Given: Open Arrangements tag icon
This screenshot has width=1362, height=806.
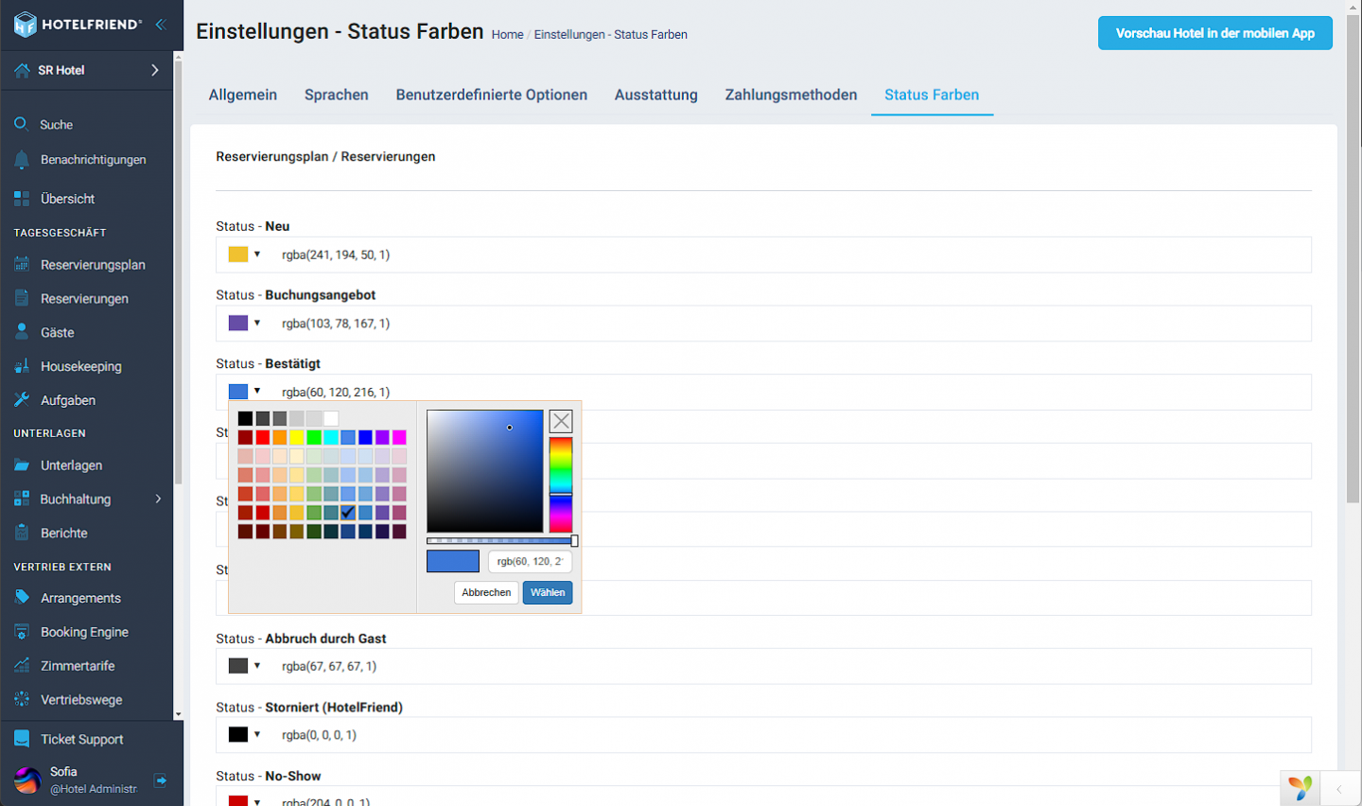Looking at the screenshot, I should click(x=22, y=598).
